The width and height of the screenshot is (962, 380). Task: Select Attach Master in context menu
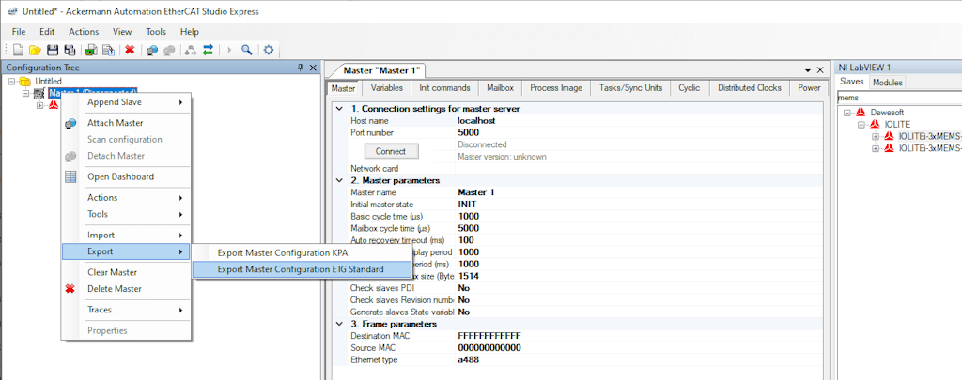127,123
